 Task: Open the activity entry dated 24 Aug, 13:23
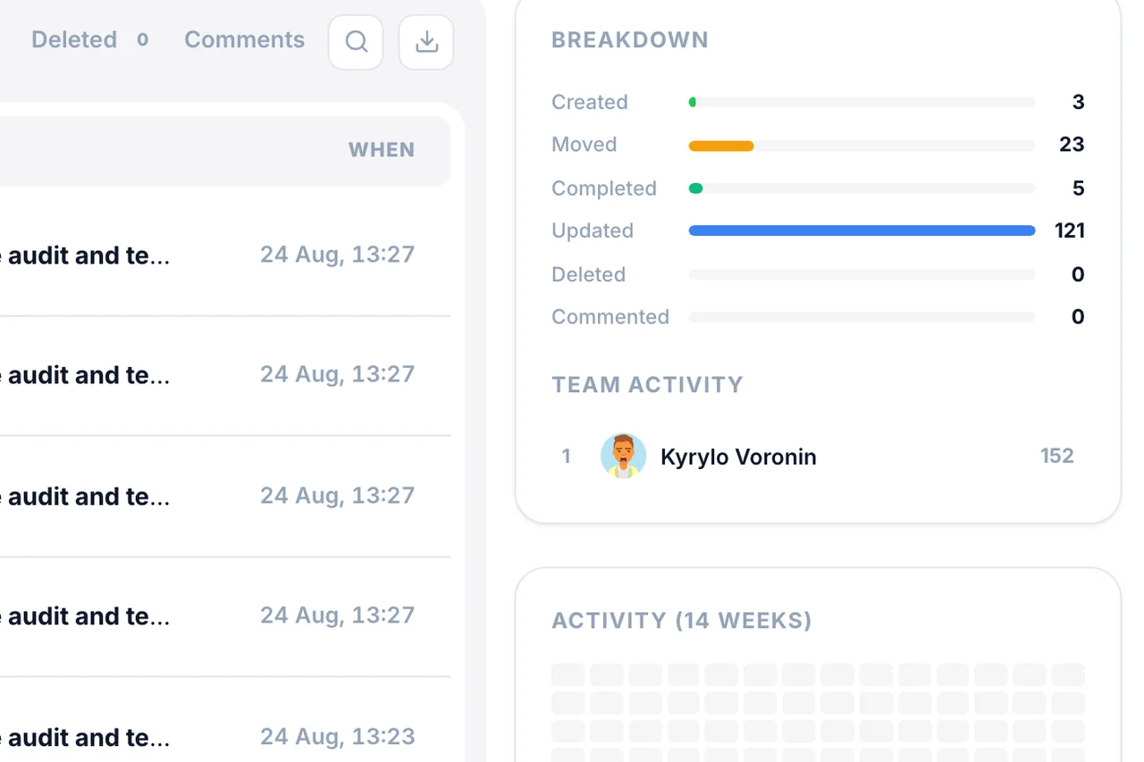(x=225, y=737)
